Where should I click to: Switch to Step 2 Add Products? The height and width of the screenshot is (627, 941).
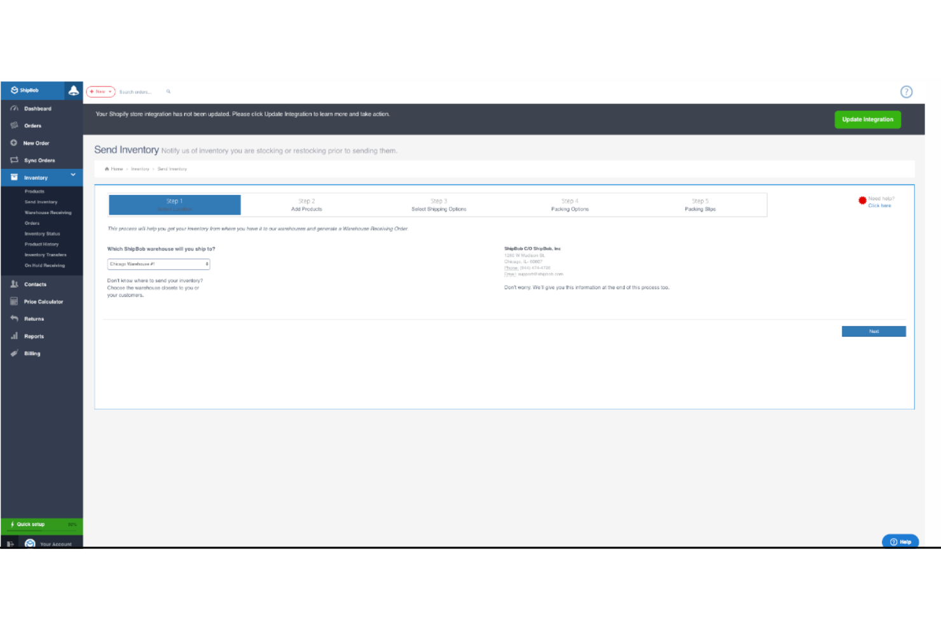(306, 205)
